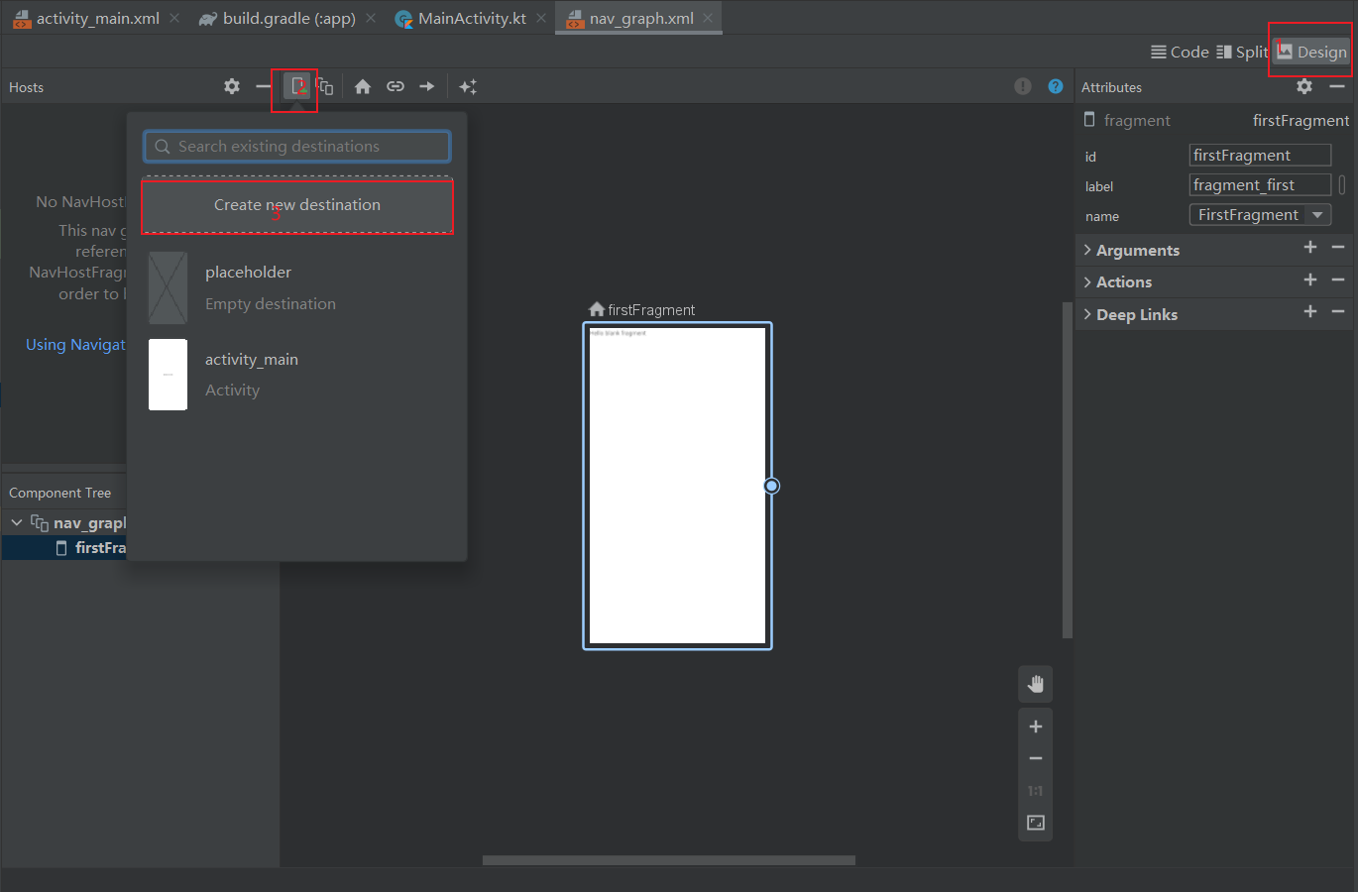This screenshot has width=1358, height=892.
Task: Close the build.gradle (:app) tab
Action: [x=371, y=18]
